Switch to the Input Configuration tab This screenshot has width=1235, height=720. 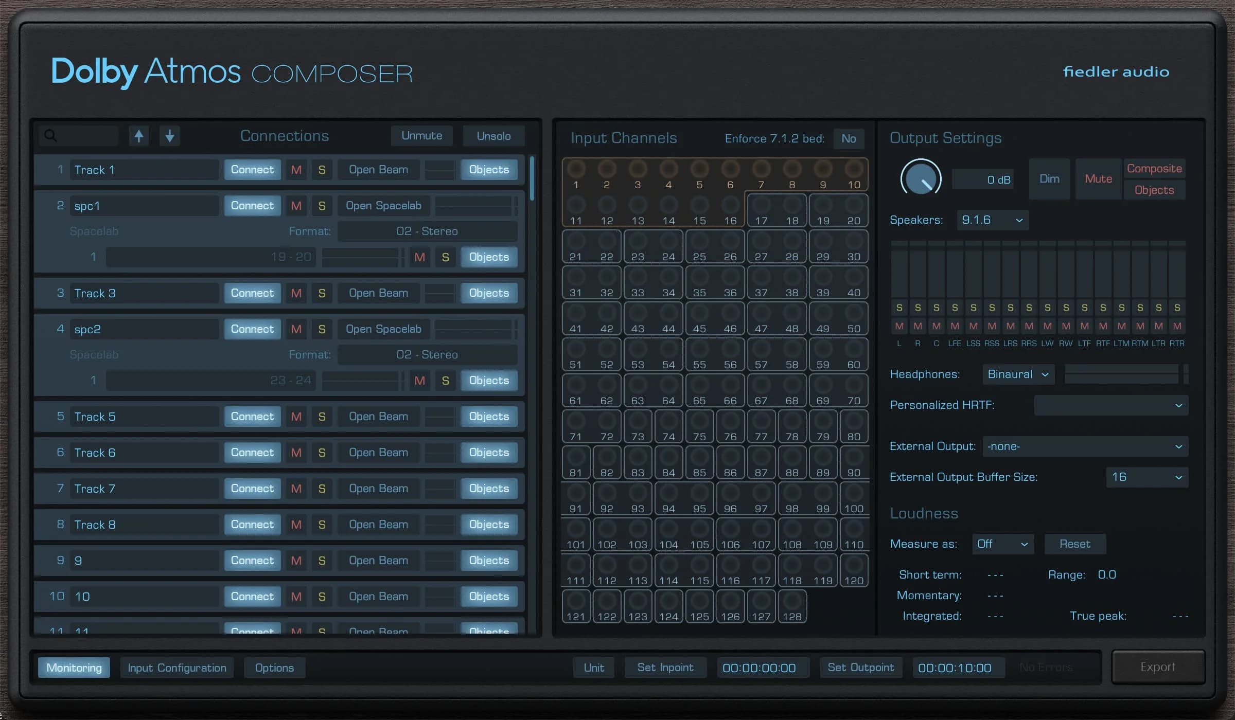pyautogui.click(x=177, y=667)
